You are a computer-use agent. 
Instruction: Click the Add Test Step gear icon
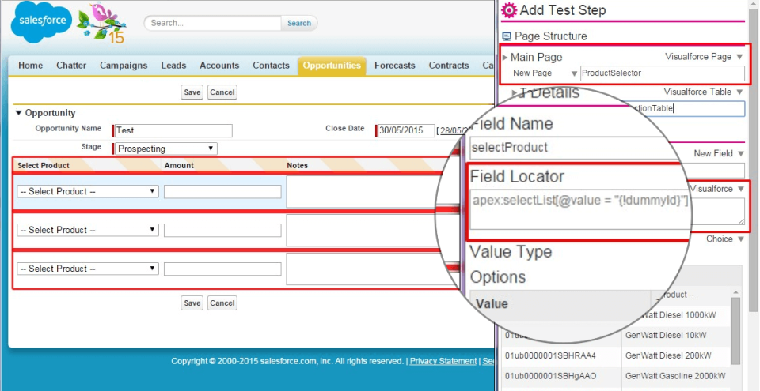tap(510, 10)
